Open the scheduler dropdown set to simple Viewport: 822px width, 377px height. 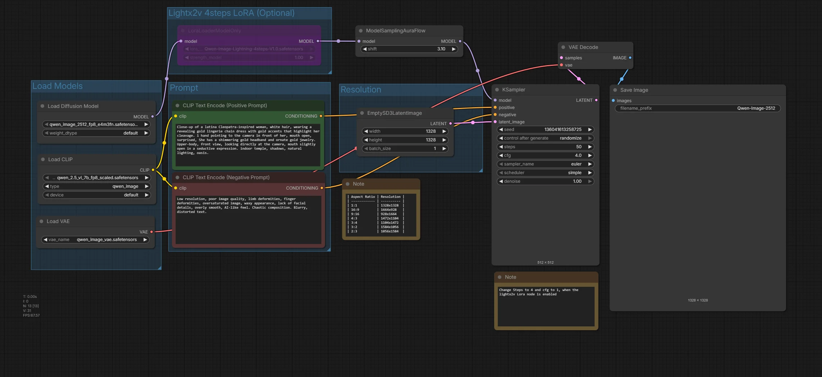click(545, 173)
